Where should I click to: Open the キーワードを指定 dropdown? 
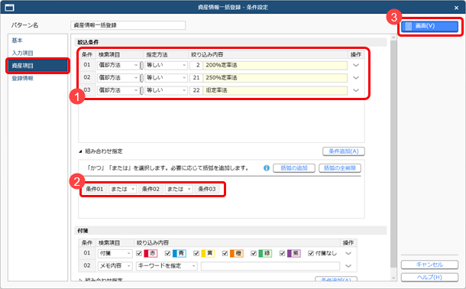click(167, 266)
